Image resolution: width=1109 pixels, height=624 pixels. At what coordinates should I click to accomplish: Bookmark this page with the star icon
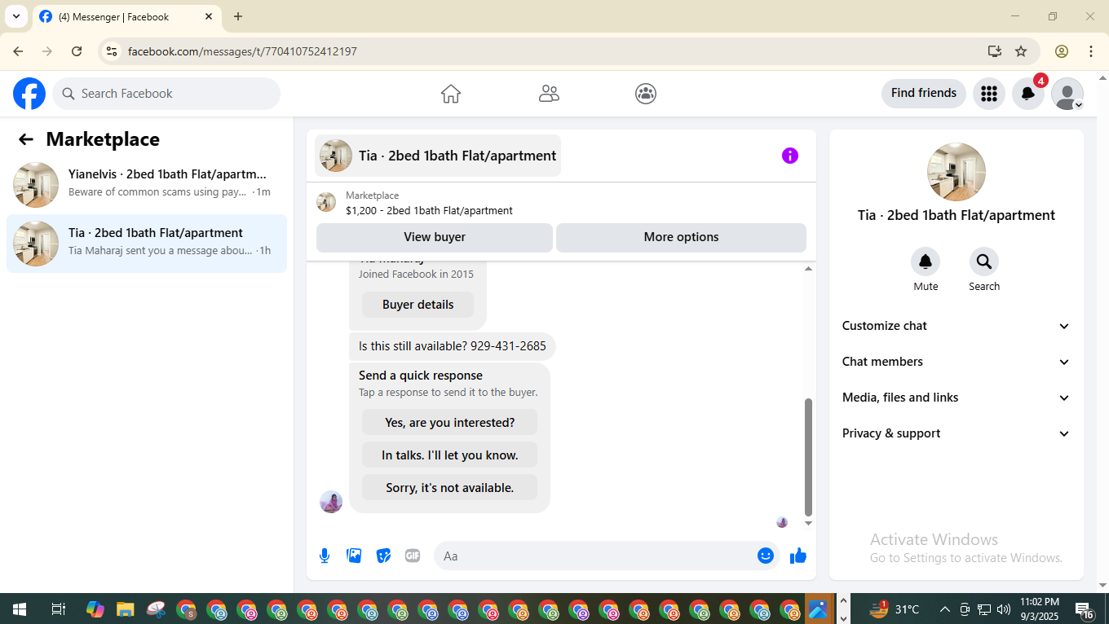click(x=1021, y=51)
